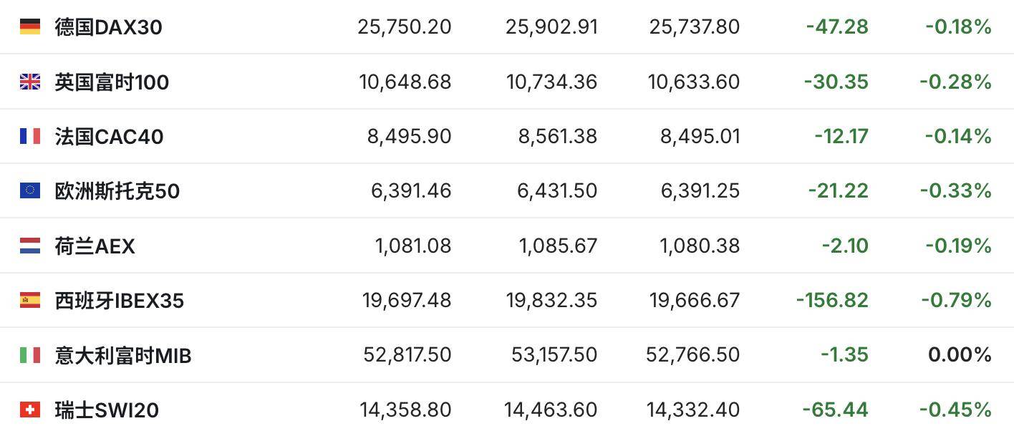The width and height of the screenshot is (1014, 431).
Task: Click the Italian flag icon
Action: (x=29, y=354)
